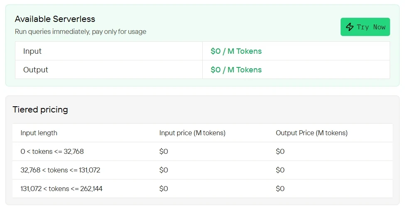The image size is (405, 208).
Task: Click output price $0 for 32,768–131,072 tier
Action: coord(280,170)
